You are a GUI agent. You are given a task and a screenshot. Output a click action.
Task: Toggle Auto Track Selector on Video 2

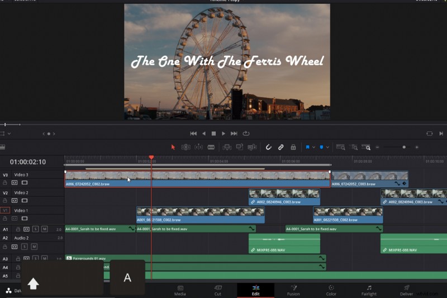(x=15, y=201)
